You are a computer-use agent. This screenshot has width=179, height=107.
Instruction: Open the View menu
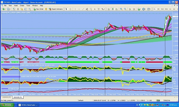coord(10,5)
